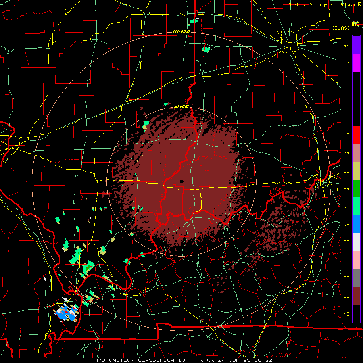
Task: Click the 'WS' legend label text
Action: pyautogui.click(x=346, y=225)
